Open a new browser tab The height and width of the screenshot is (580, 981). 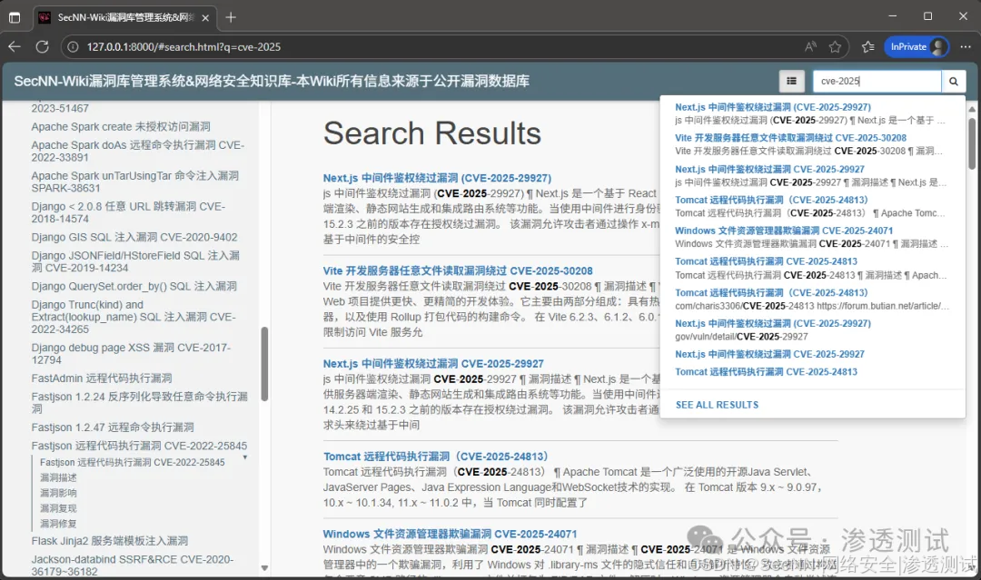(231, 17)
